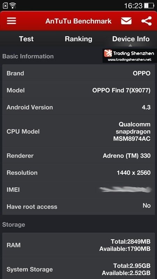Screen dimensions: 157x279
Task: Tap the no-SIM icon in the status bar
Action: click(6, 6)
